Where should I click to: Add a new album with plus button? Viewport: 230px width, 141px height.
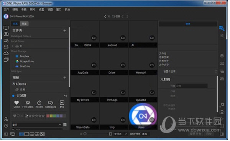(65, 78)
